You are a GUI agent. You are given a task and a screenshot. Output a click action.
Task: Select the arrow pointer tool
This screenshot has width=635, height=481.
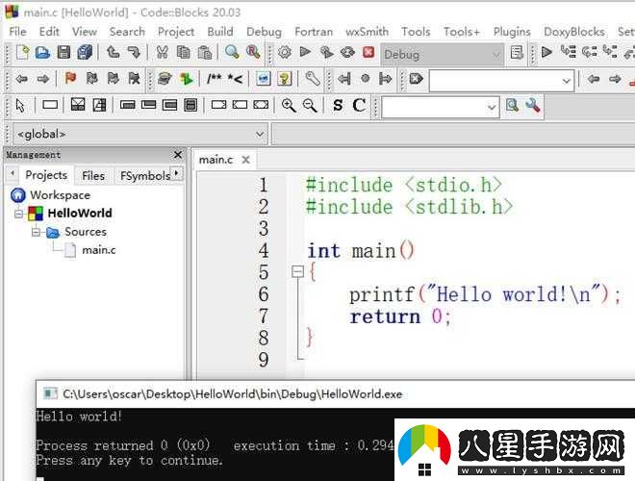[x=20, y=105]
